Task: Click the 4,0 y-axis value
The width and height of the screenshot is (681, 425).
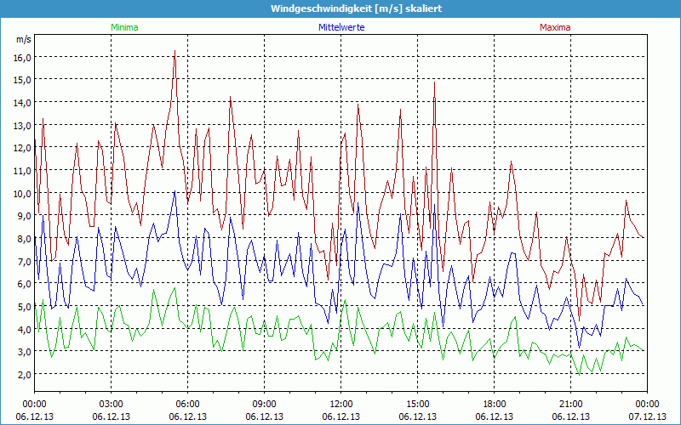Action: 26,329
